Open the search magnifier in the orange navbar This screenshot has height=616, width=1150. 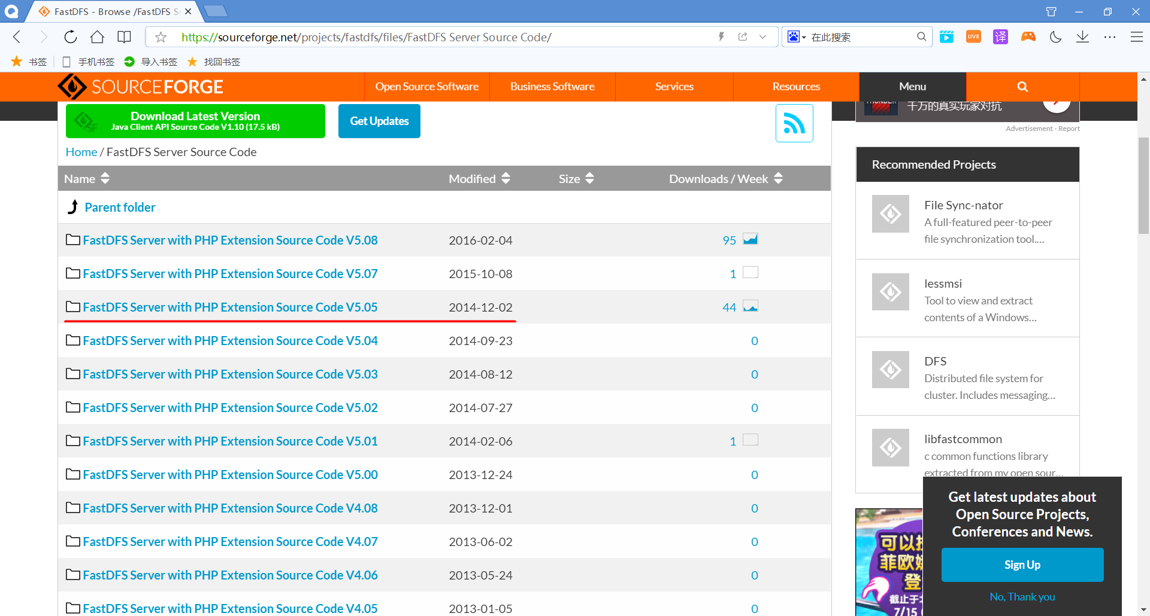1021,86
